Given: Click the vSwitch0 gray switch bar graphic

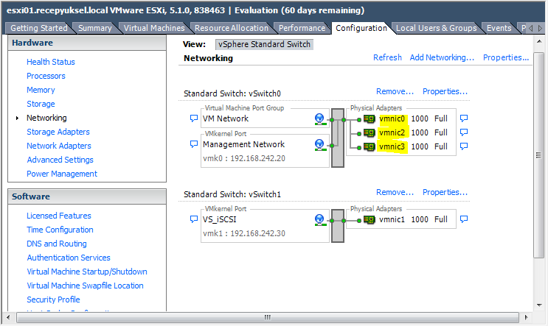Looking at the screenshot, I should [338, 138].
